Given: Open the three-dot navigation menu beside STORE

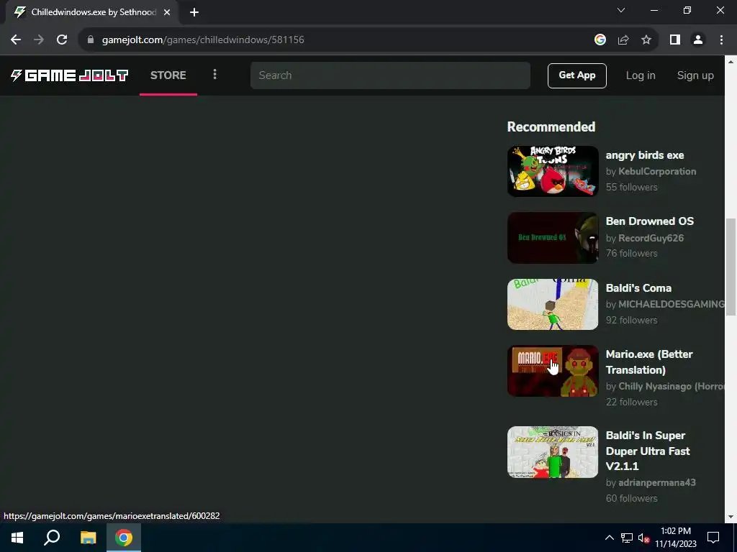Looking at the screenshot, I should pos(214,75).
